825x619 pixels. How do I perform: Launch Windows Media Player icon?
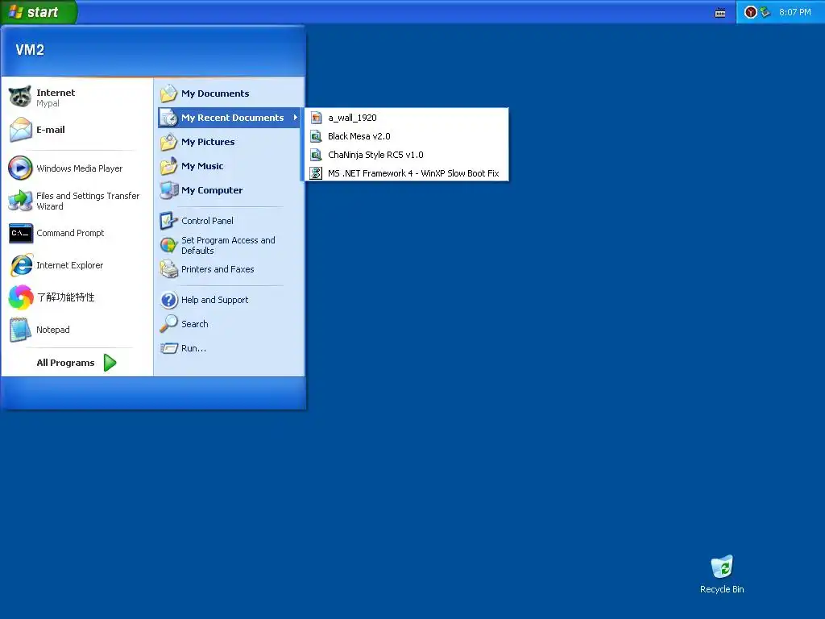pos(20,168)
